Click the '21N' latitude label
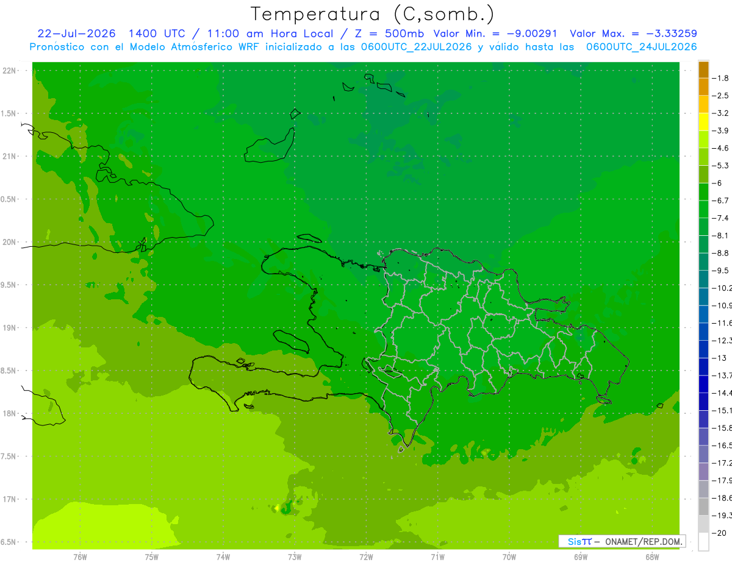 point(9,157)
